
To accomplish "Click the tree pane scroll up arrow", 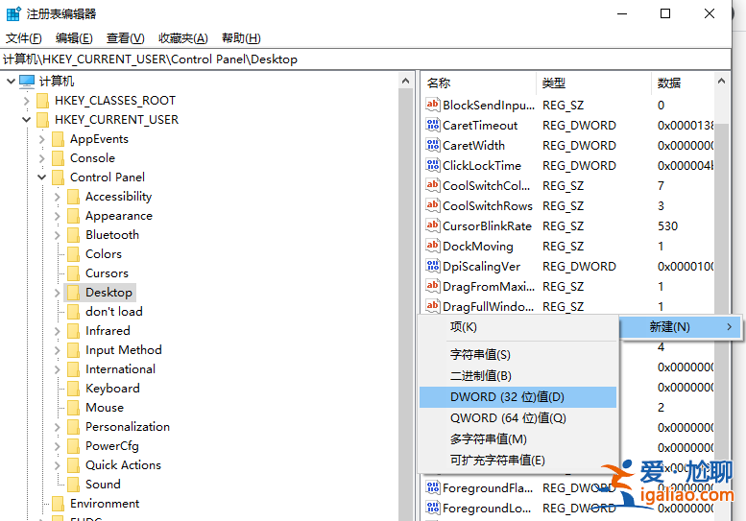I will 405,81.
